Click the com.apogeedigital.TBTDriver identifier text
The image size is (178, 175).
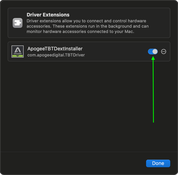point(56,55)
